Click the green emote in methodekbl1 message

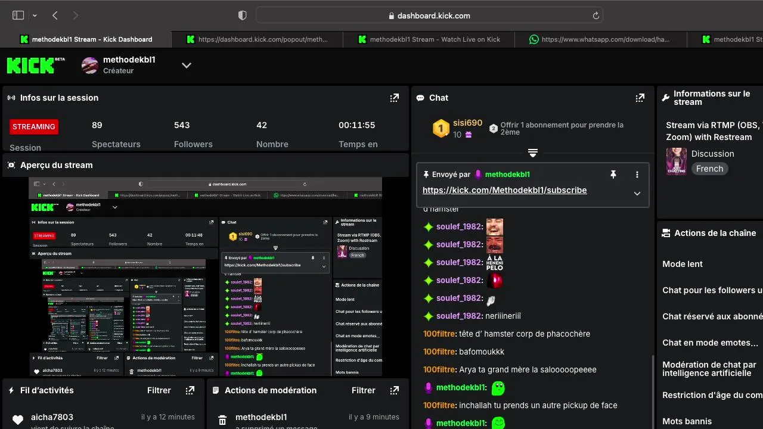tap(498, 388)
